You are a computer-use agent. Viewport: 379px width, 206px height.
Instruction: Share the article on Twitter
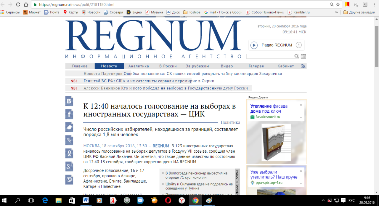click(x=69, y=127)
